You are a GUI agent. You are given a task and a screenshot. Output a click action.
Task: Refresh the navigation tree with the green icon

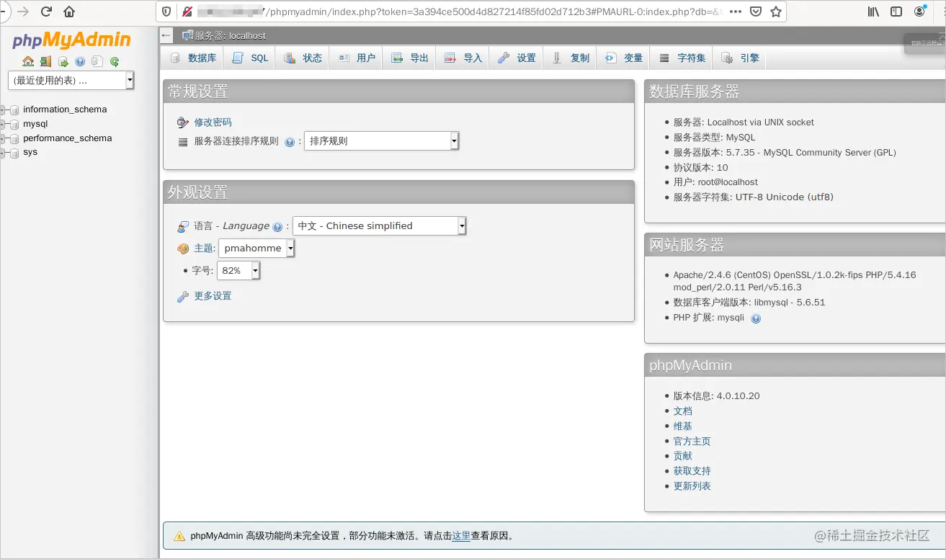click(x=114, y=61)
